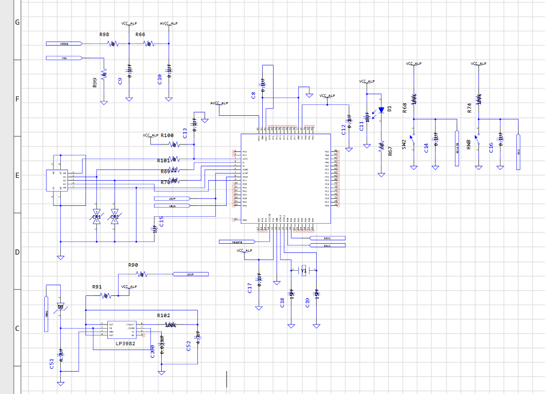Click the VCC_ALP label left of R100

[150, 135]
